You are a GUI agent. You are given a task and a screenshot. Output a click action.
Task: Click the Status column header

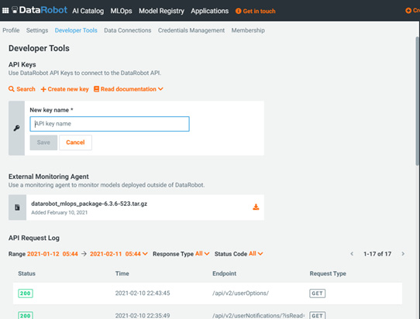(26, 273)
